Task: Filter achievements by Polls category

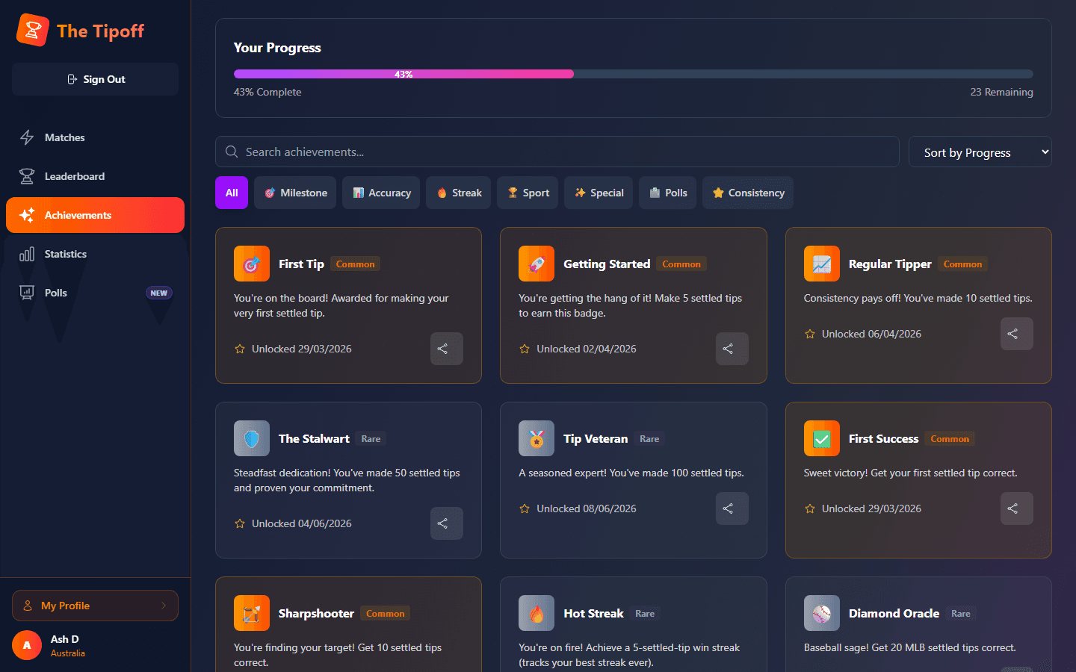Action: tap(668, 193)
